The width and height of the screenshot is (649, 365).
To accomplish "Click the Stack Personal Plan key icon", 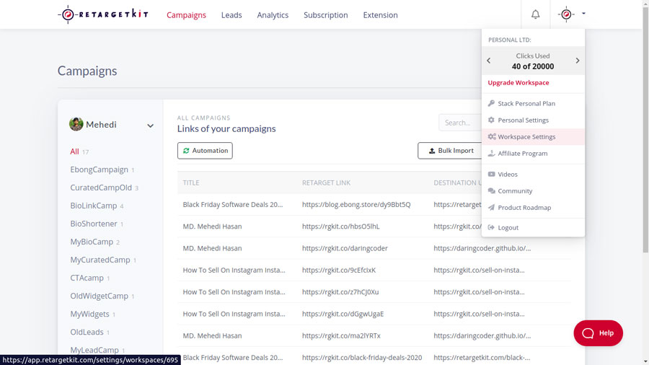I will tap(491, 103).
